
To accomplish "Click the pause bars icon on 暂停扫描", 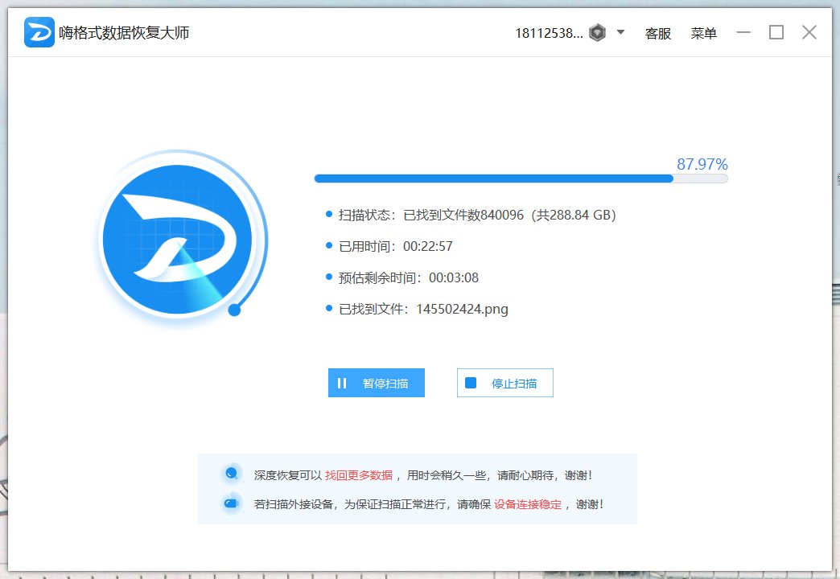I will click(x=341, y=382).
